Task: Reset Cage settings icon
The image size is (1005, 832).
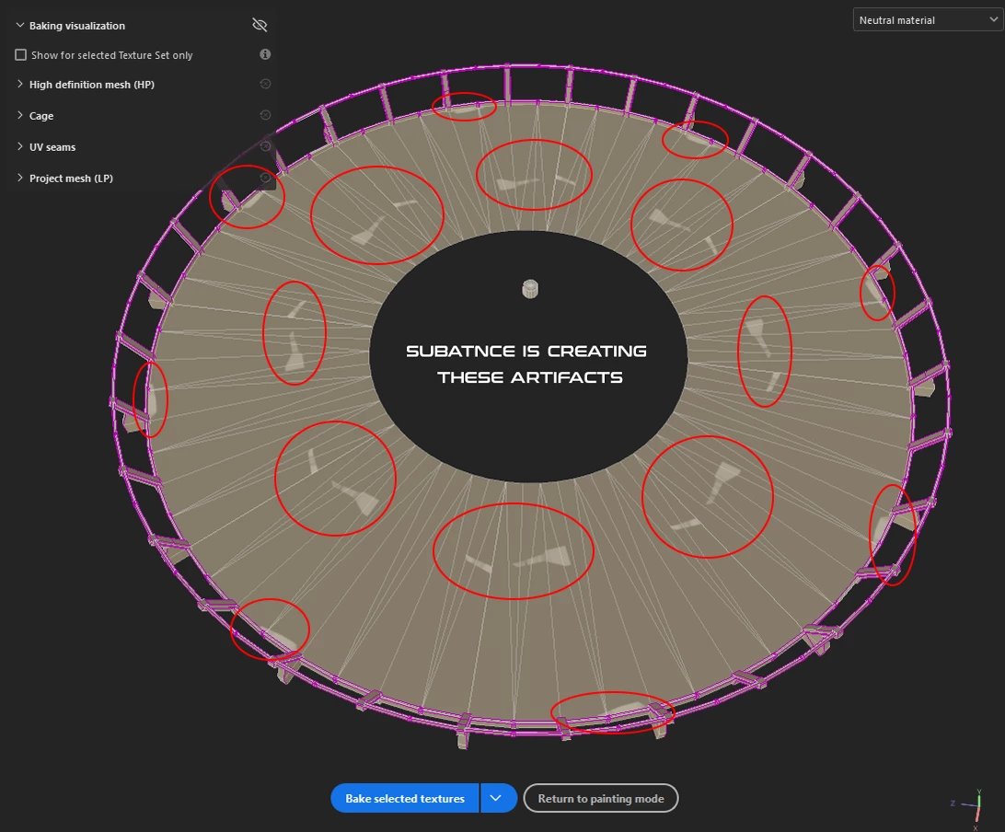Action: (x=265, y=115)
